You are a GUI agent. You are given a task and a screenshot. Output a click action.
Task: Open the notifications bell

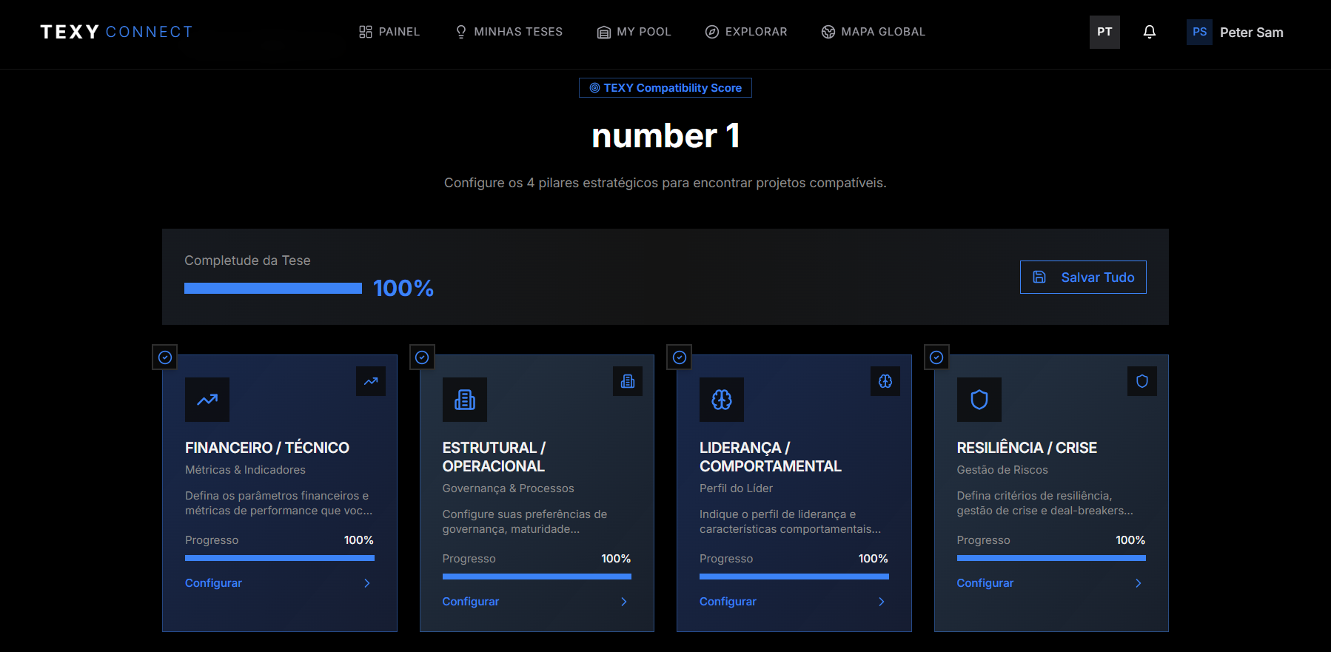pos(1150,32)
